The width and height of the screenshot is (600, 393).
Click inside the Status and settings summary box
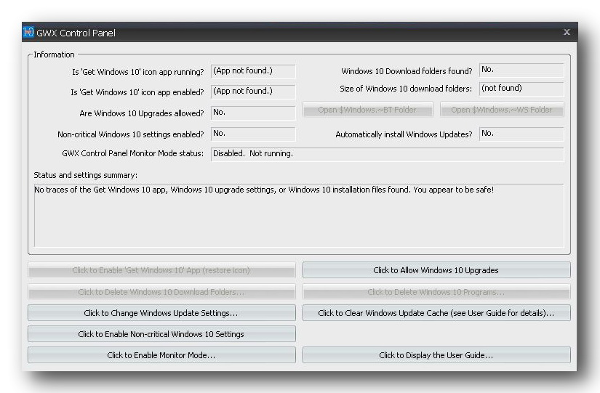pos(299,216)
